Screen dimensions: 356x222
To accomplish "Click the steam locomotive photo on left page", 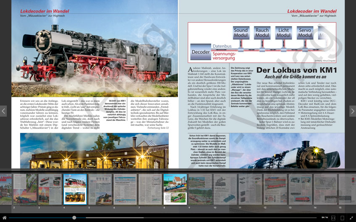I will [95, 49].
